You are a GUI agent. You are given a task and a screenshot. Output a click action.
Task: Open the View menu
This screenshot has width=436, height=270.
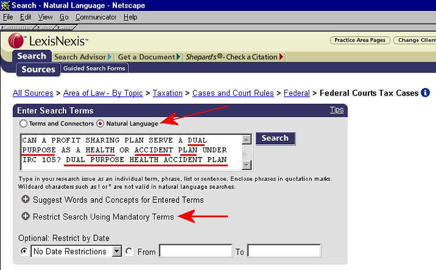pyautogui.click(x=45, y=17)
